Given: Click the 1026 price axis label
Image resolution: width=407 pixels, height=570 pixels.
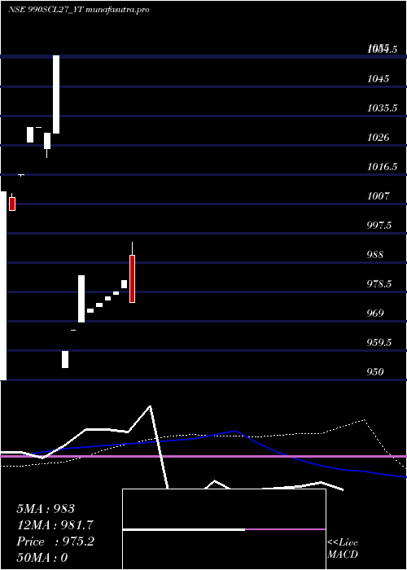Looking at the screenshot, I should pos(378,138).
